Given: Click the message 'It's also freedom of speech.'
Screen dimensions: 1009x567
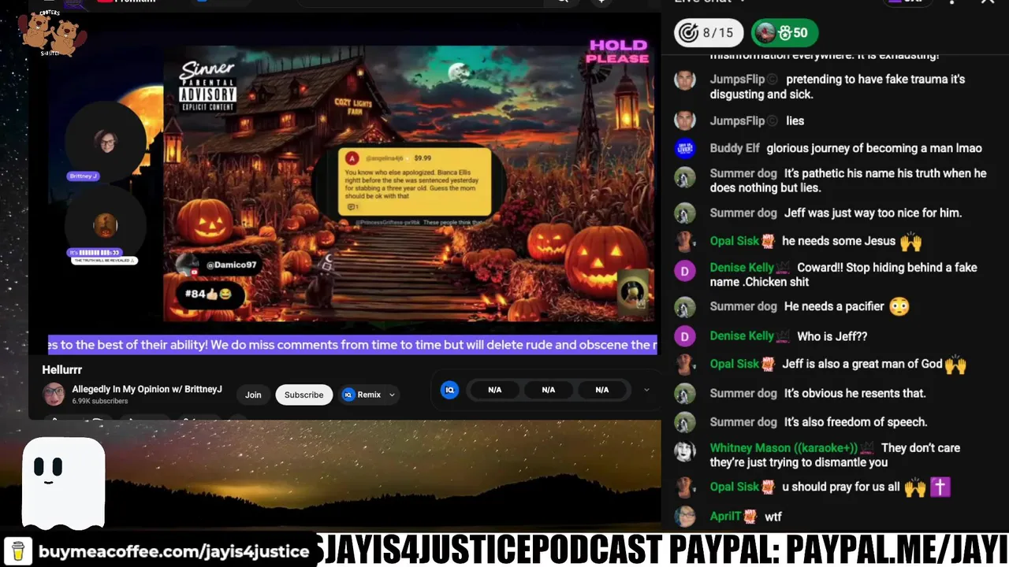Looking at the screenshot, I should tap(855, 421).
